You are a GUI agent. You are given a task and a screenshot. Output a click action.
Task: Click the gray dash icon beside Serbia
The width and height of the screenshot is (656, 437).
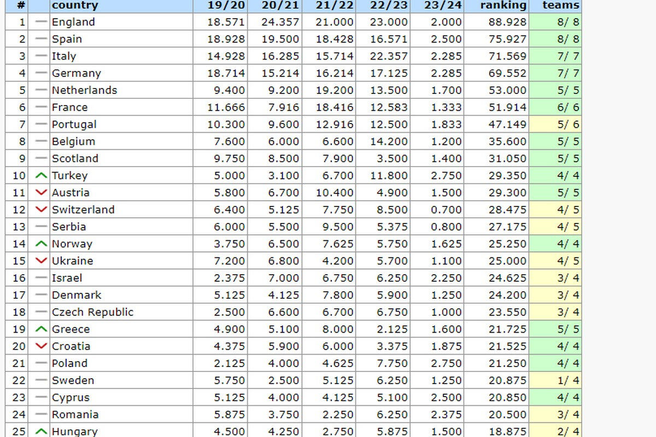pos(41,227)
